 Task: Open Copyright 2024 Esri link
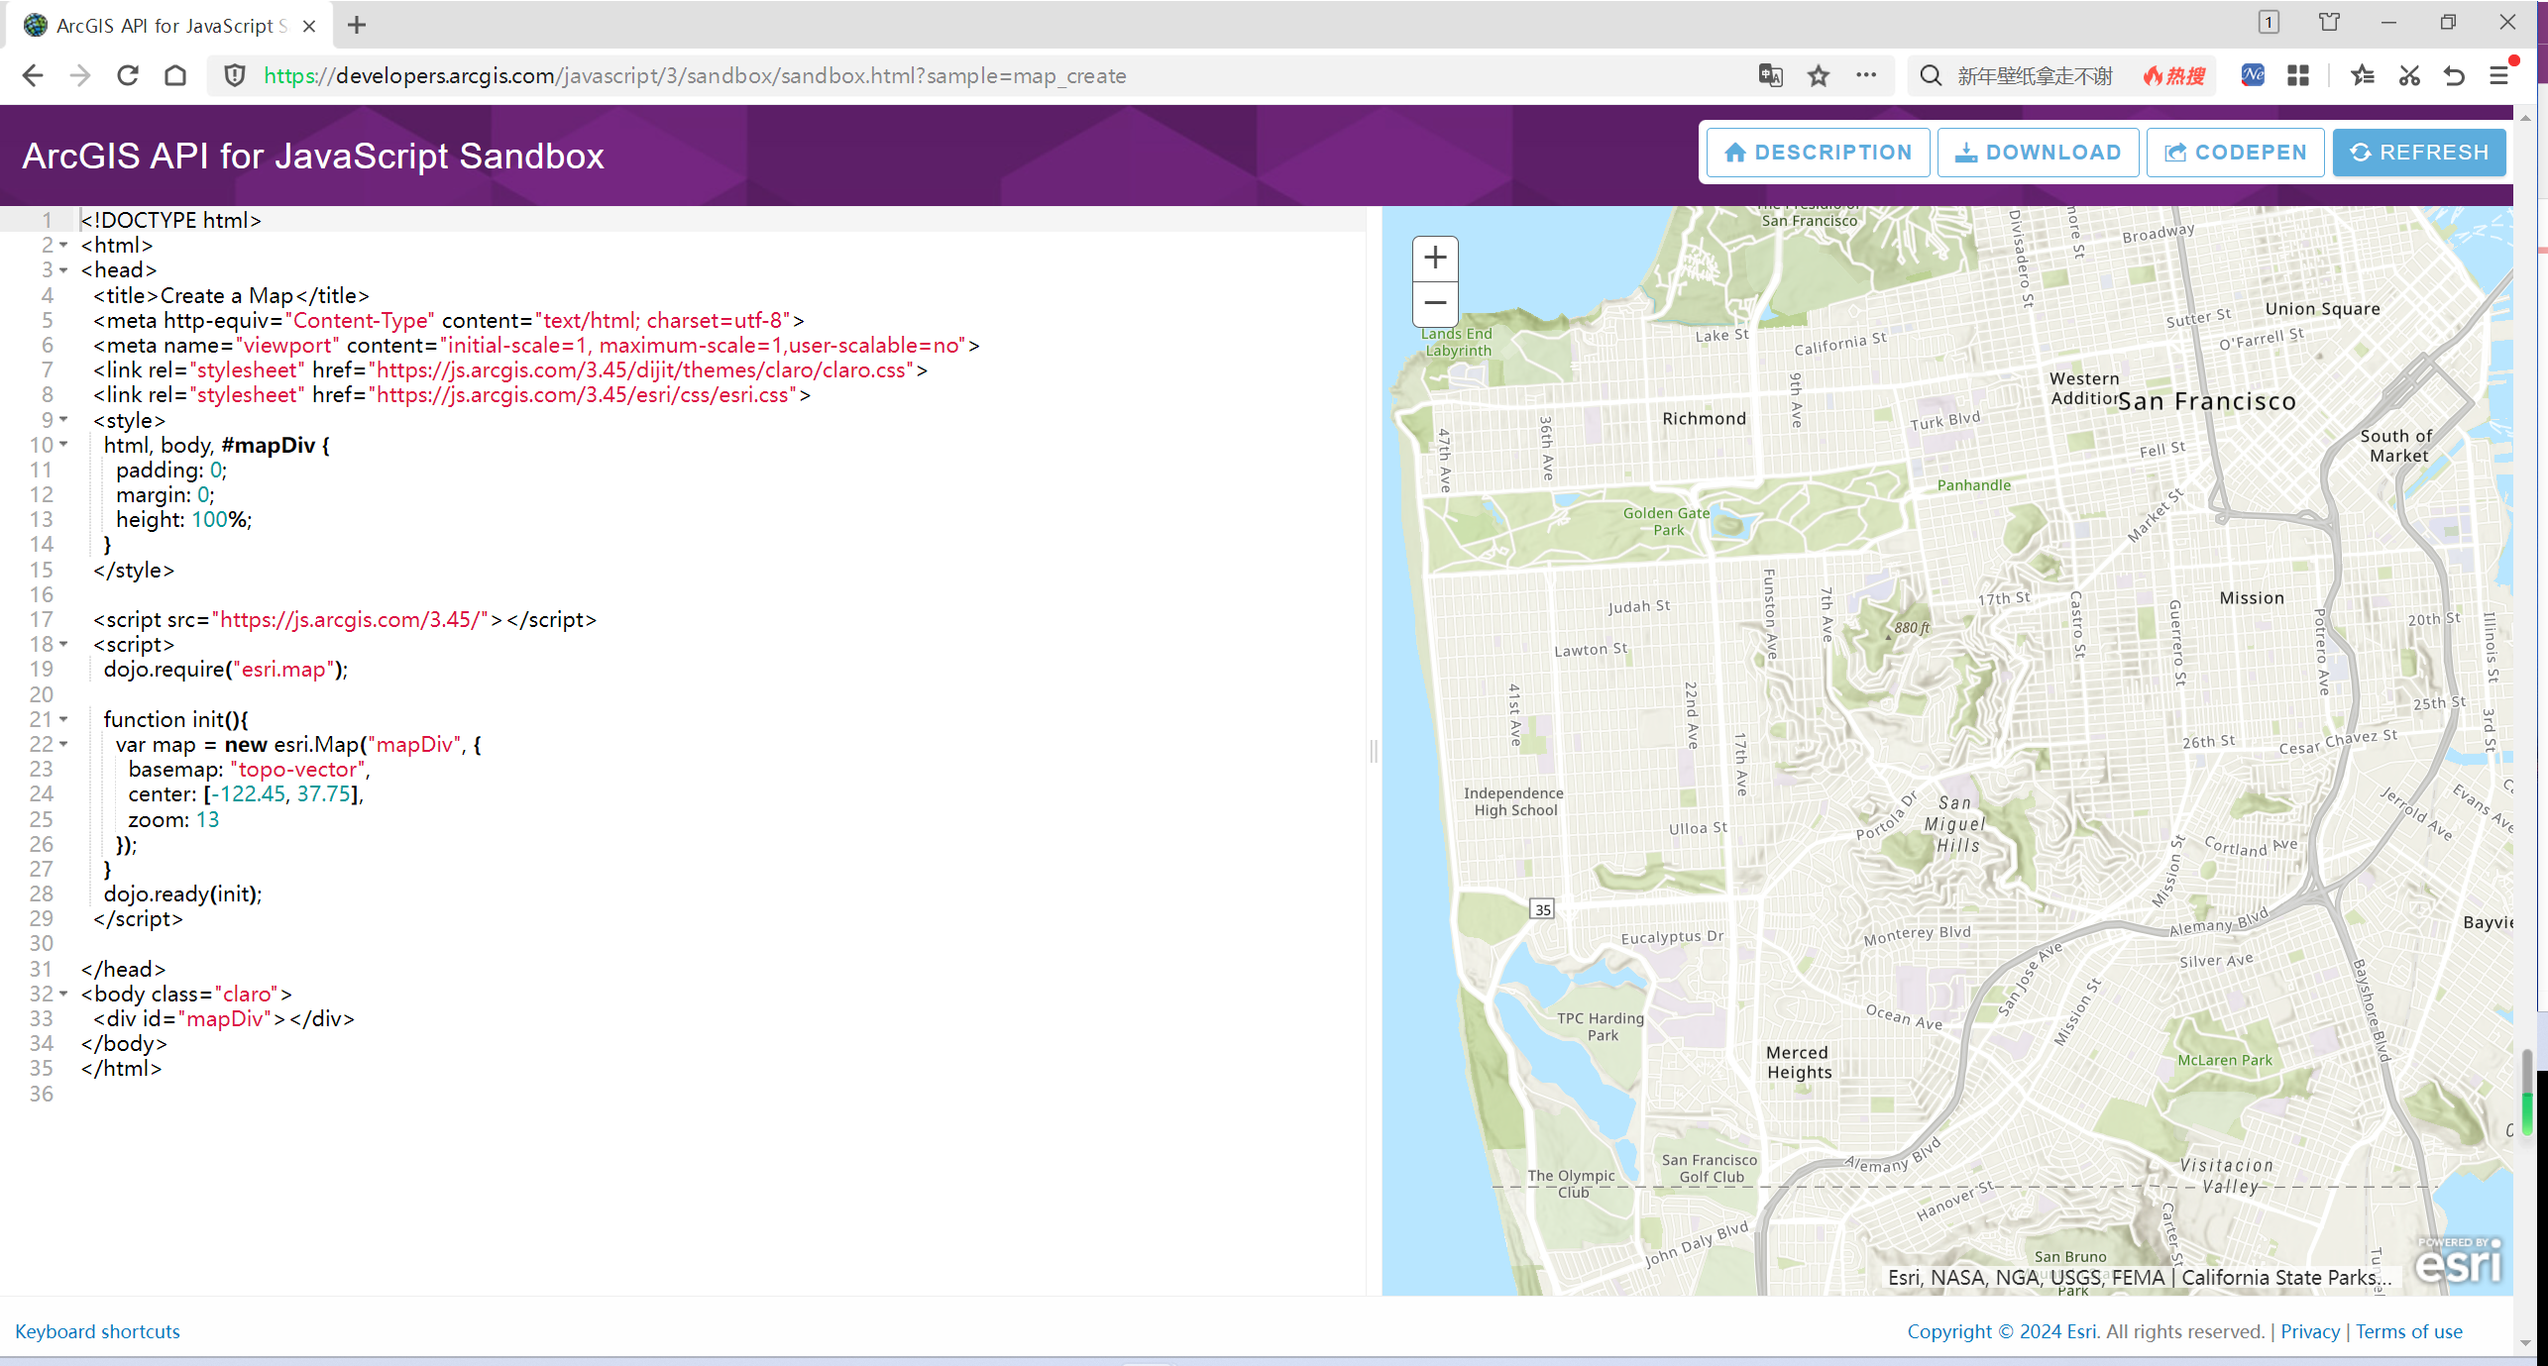pyautogui.click(x=2002, y=1331)
